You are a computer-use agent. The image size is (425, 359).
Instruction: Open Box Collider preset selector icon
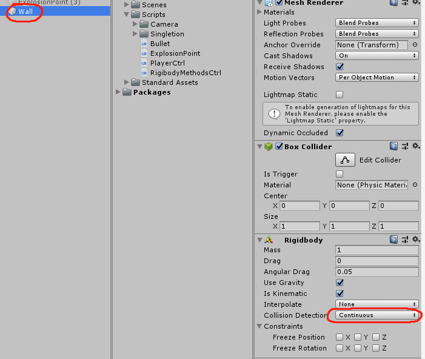point(405,146)
